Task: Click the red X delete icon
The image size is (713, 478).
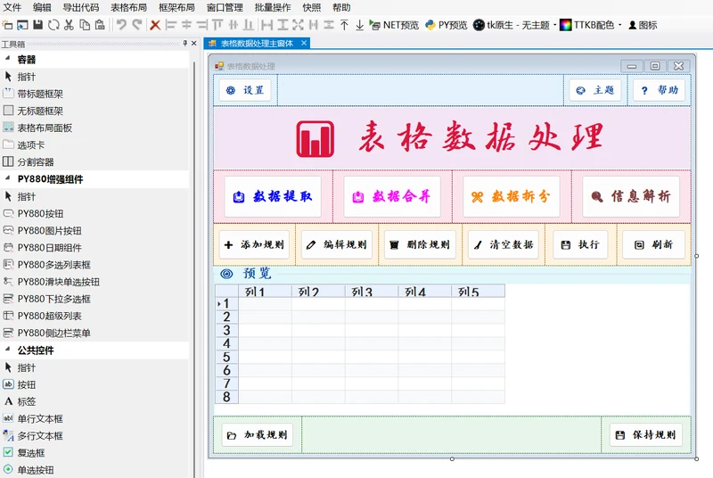Action: 155,25
